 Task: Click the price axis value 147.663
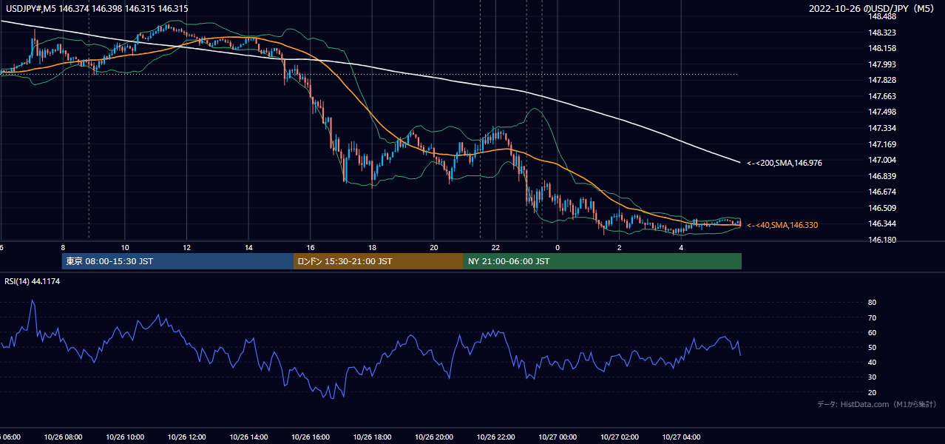pyautogui.click(x=882, y=96)
